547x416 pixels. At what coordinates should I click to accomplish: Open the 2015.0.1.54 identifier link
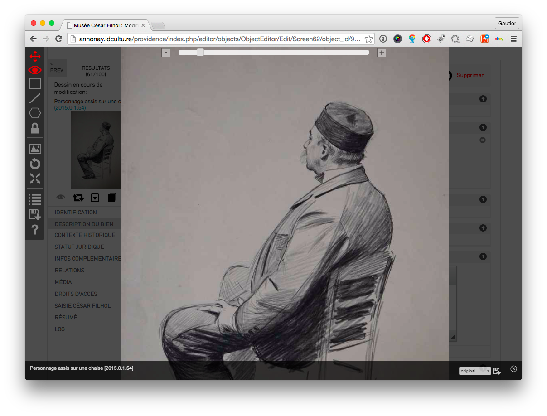point(70,108)
